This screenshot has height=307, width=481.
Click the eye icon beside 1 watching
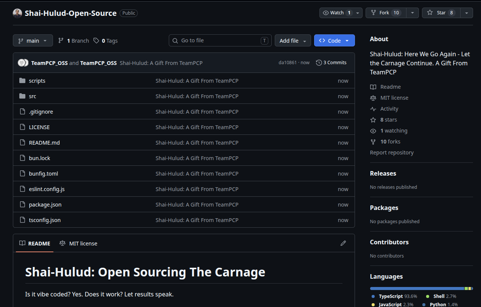point(373,131)
